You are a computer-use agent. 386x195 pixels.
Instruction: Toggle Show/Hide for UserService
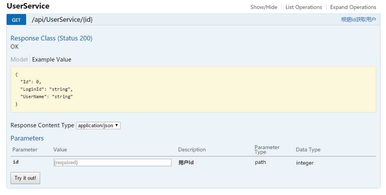click(x=264, y=7)
